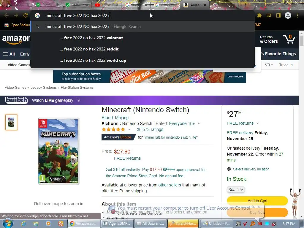The width and height of the screenshot is (304, 228).
Task: Click the Buy Now button
Action: coord(257,212)
